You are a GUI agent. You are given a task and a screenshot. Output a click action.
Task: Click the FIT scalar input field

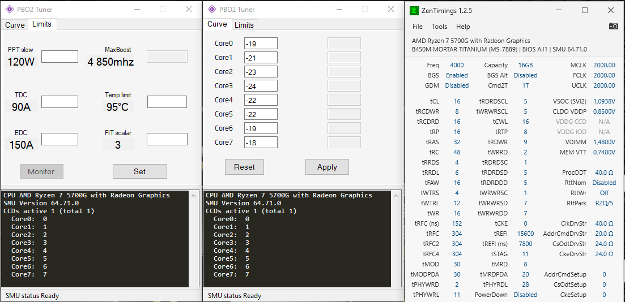pyautogui.click(x=167, y=139)
